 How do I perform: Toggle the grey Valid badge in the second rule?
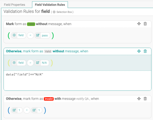point(48,51)
